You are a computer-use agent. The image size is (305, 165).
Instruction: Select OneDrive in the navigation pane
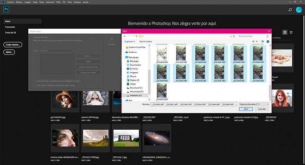pyautogui.click(x=131, y=52)
